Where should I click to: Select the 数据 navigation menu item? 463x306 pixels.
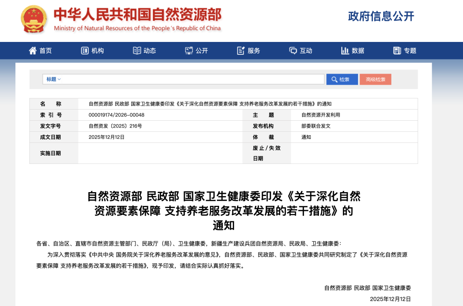[x=358, y=51]
